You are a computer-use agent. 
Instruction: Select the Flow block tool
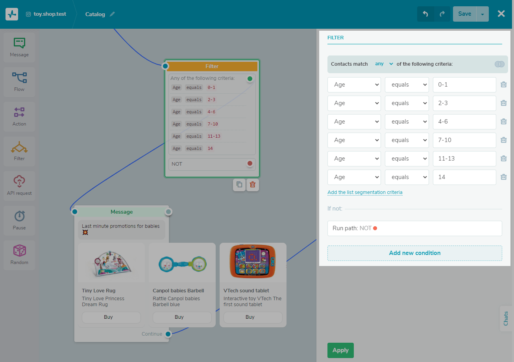pos(19,81)
